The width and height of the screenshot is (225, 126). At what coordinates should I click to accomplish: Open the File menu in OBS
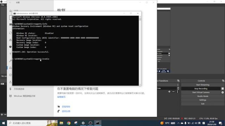2,5
